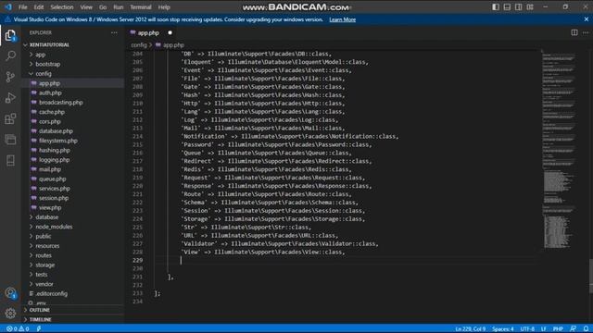593x333 pixels.
Task: Open database.php in the explorer
Action: [x=56, y=131]
